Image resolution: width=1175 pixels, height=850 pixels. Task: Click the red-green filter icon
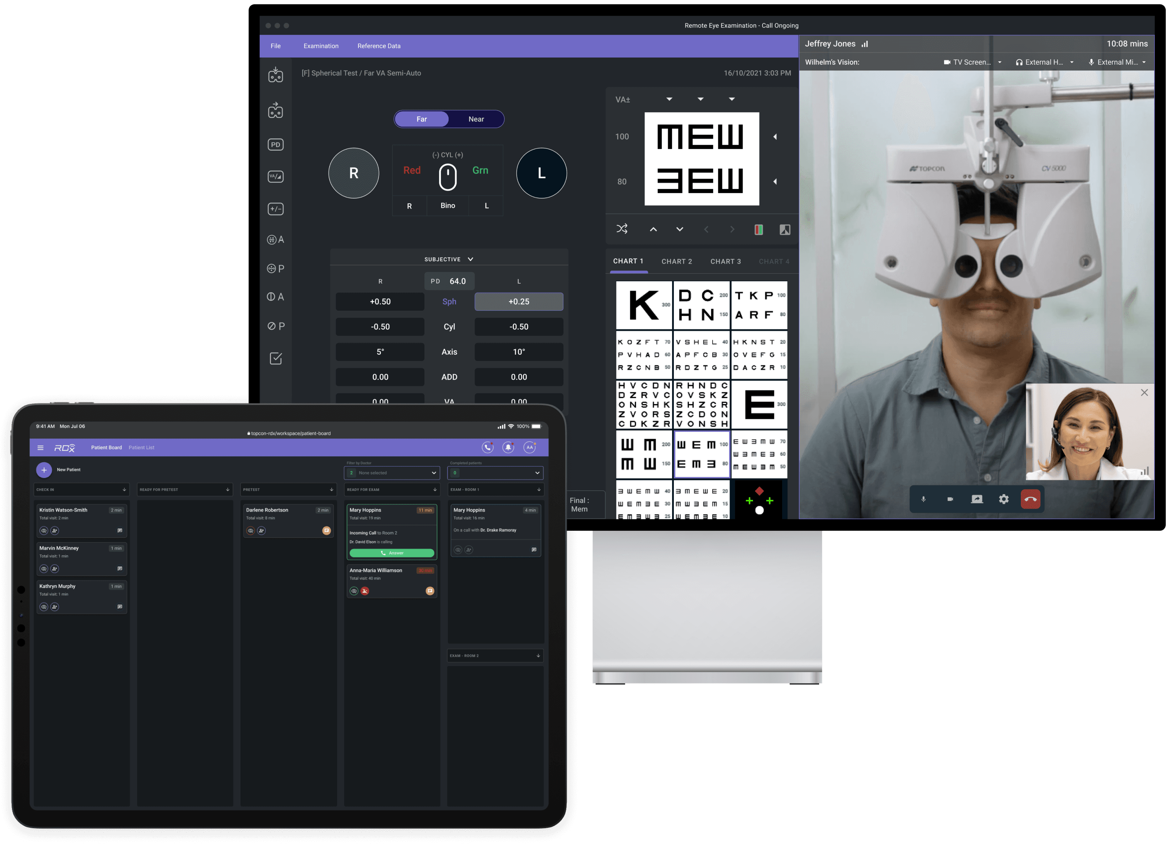click(x=758, y=229)
